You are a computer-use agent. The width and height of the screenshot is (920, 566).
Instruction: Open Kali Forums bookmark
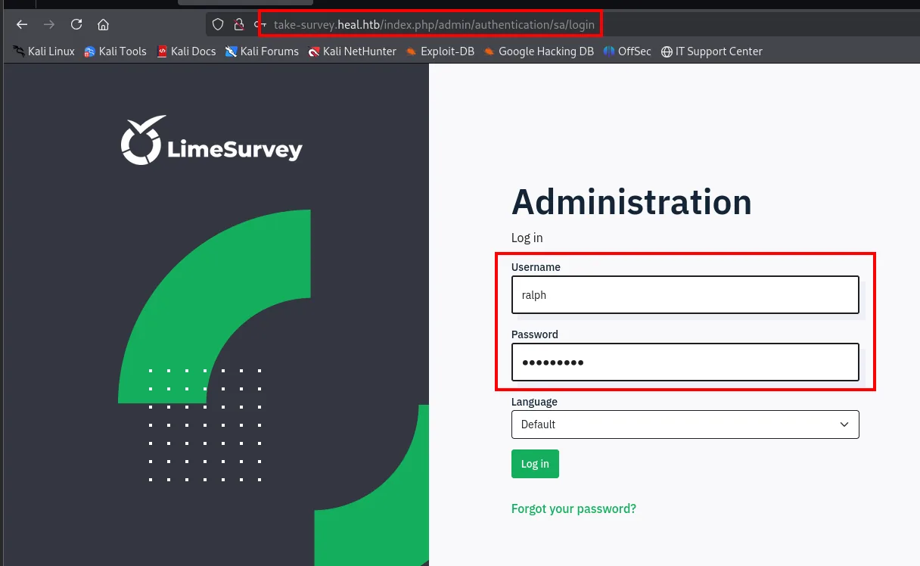[x=262, y=51]
